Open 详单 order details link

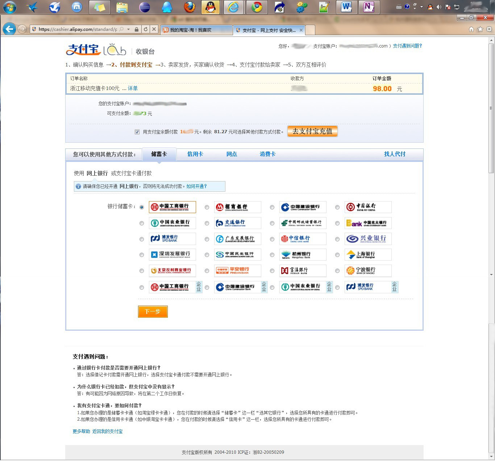(x=133, y=88)
